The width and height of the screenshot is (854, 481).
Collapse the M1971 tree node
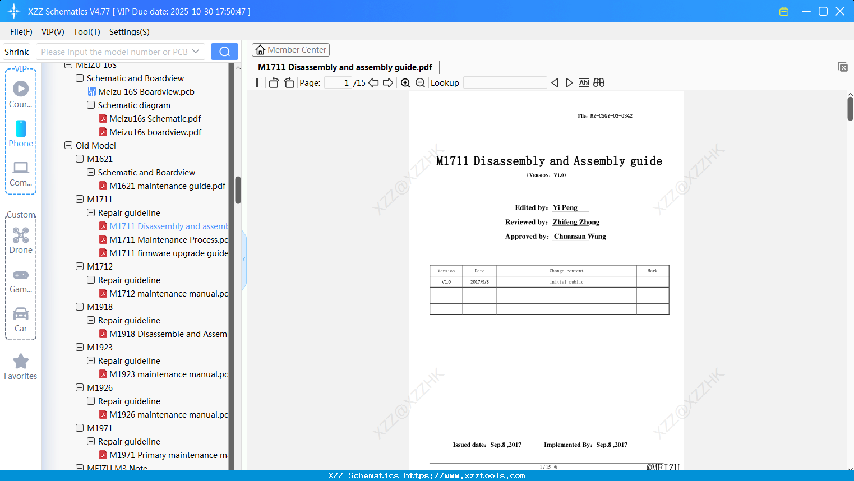point(80,428)
